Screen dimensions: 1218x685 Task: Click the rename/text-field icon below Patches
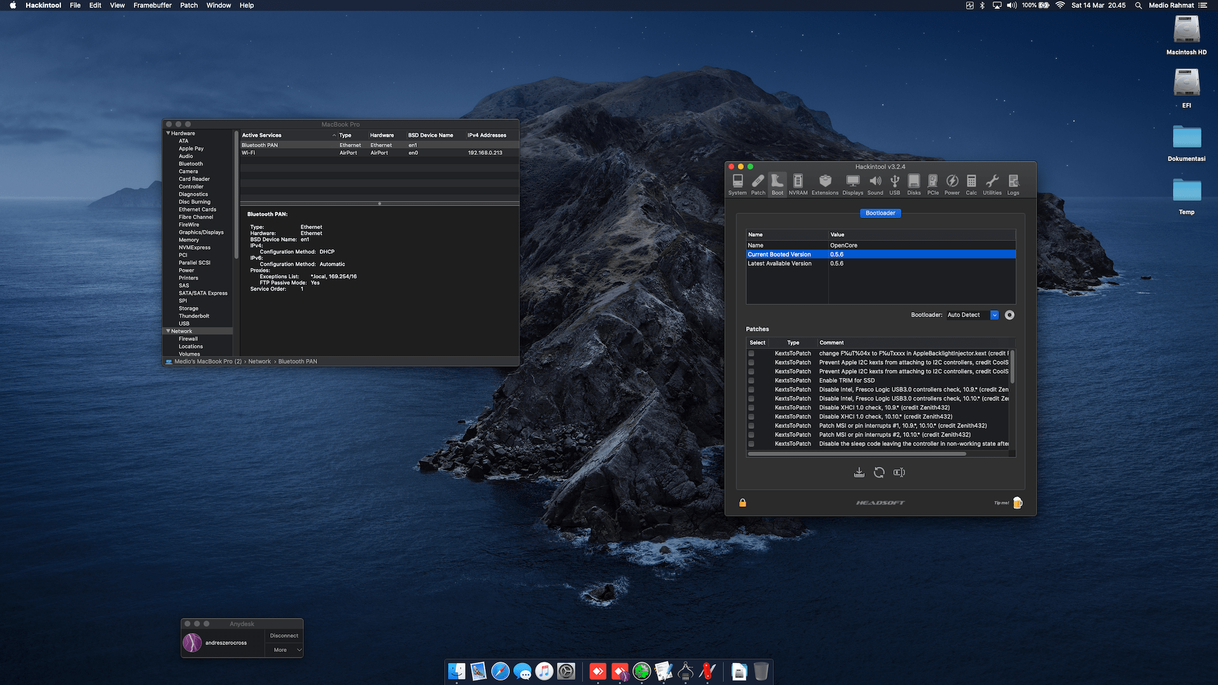point(899,473)
